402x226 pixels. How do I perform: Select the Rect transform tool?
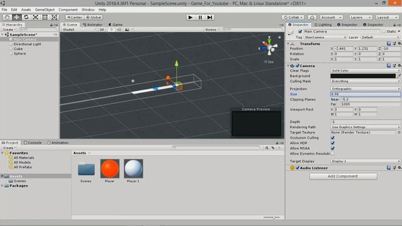[45, 17]
